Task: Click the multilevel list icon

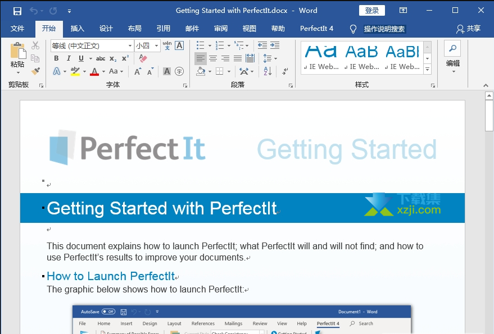Action: click(x=239, y=45)
